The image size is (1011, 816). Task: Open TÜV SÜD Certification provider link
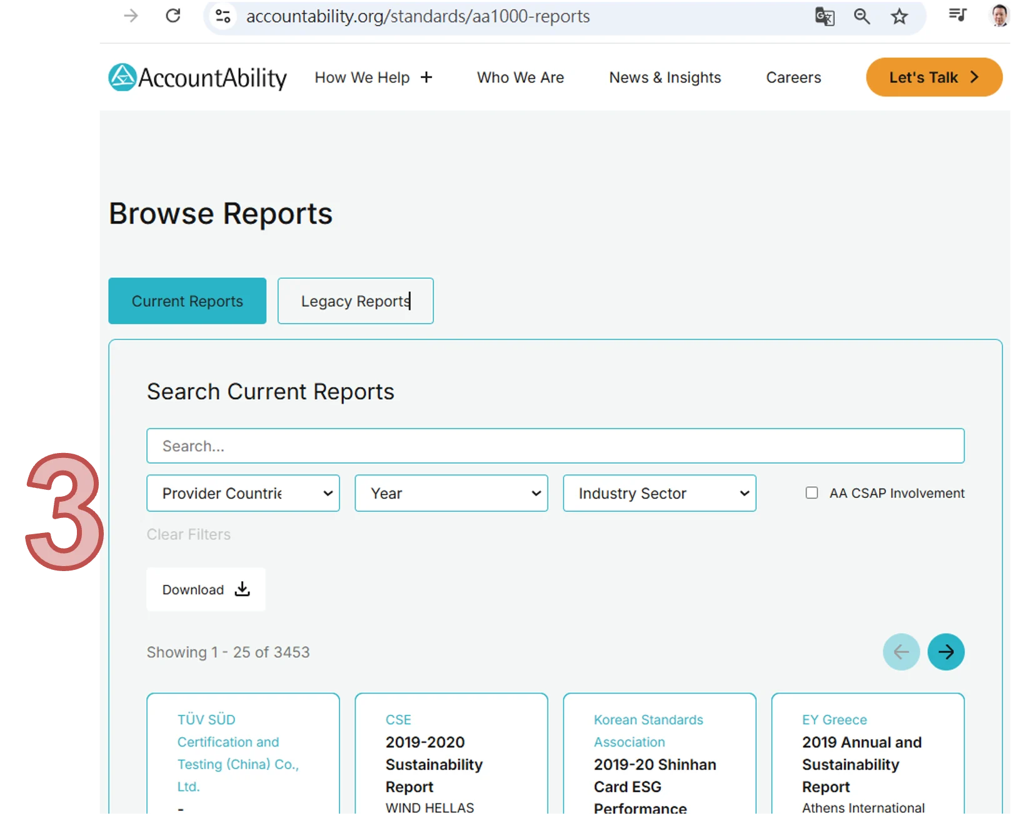[x=238, y=753]
